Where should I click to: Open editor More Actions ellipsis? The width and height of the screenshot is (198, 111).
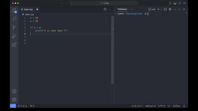(x=110, y=9)
